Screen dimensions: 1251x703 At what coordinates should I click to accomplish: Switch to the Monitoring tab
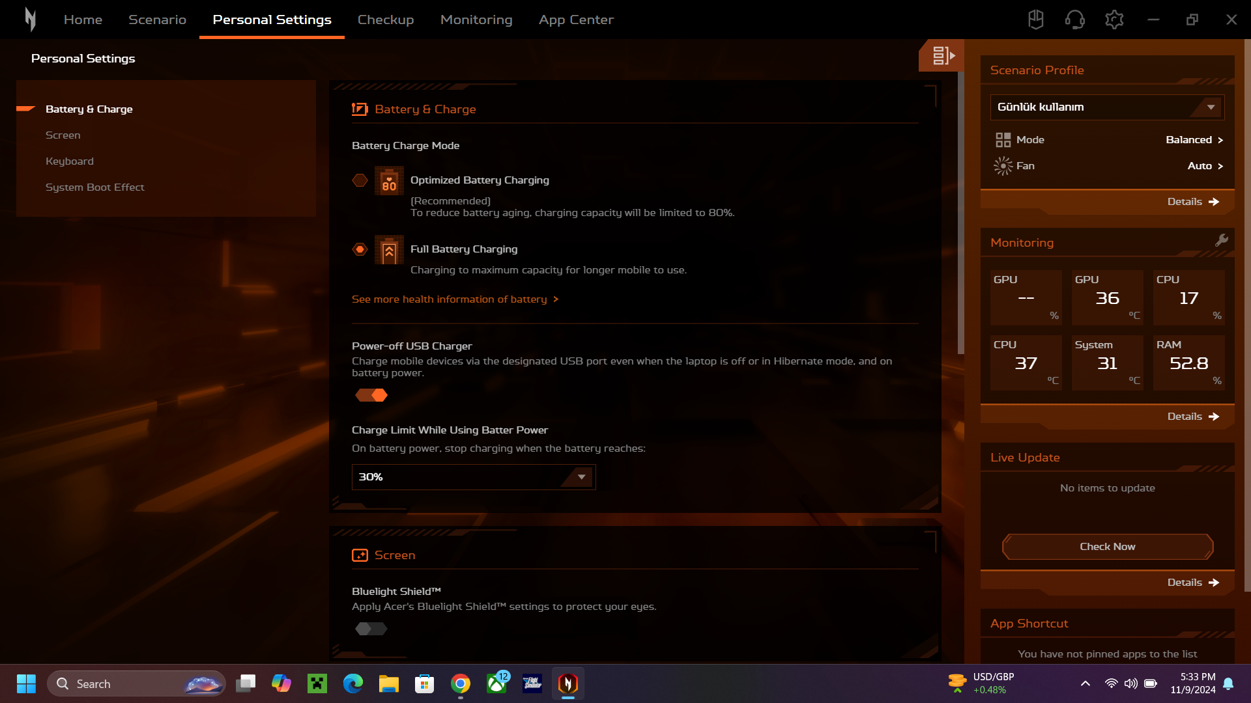coord(476,20)
